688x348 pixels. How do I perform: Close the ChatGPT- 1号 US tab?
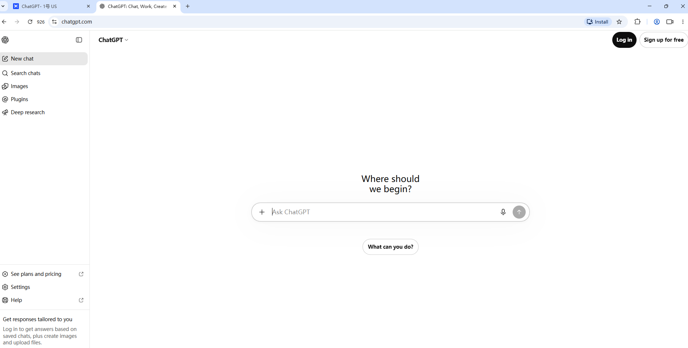[88, 6]
